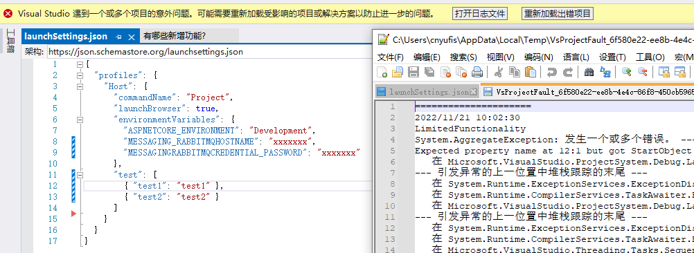Image resolution: width=694 pixels, height=253 pixels.
Task: Click the Open file icon in Notepad++
Action: 398,71
